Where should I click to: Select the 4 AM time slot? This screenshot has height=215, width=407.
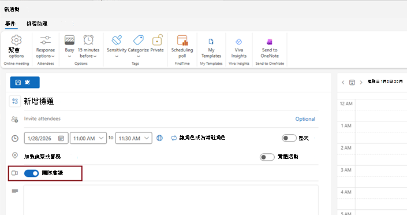tap(381, 198)
